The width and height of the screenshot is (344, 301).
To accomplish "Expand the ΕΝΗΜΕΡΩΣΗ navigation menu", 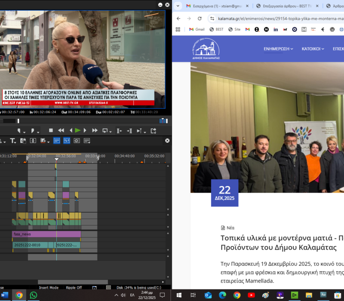I will (278, 49).
